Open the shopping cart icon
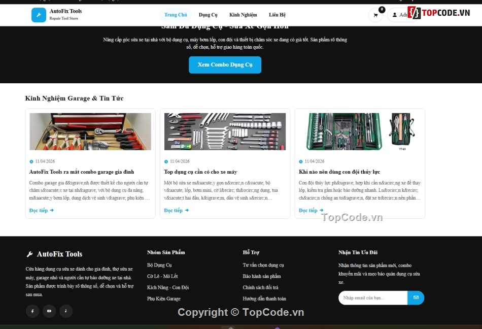This screenshot has width=482, height=329. [375, 15]
